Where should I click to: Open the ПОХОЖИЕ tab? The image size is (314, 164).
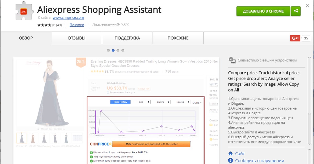(x=178, y=38)
